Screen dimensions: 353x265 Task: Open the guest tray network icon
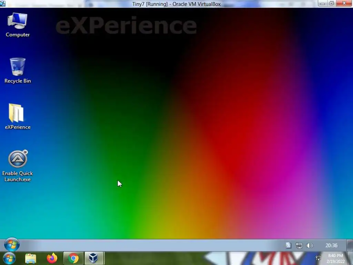tap(299, 245)
